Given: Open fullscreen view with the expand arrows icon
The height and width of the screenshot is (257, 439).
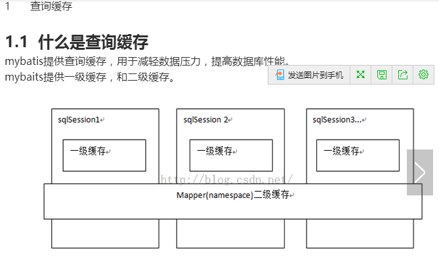Looking at the screenshot, I should point(361,75).
